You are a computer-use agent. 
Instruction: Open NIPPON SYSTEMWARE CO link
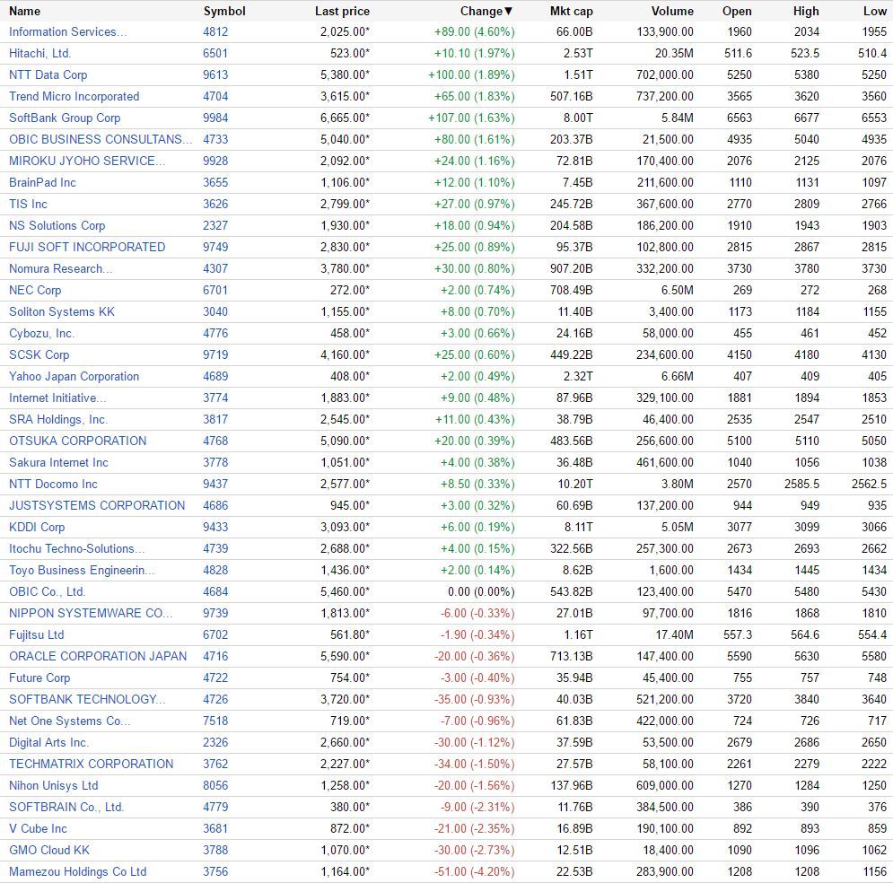[x=91, y=613]
